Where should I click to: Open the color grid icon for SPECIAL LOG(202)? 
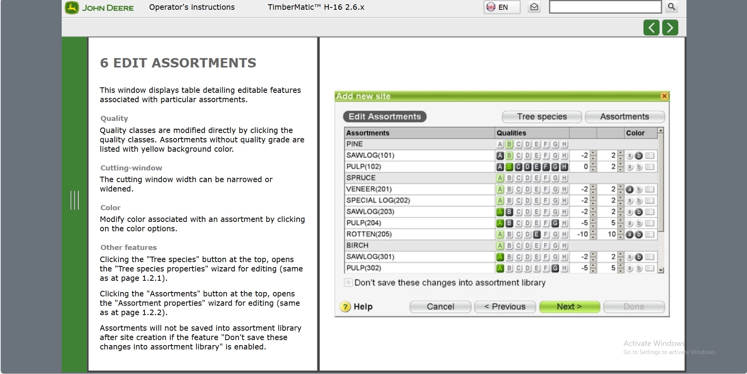649,201
